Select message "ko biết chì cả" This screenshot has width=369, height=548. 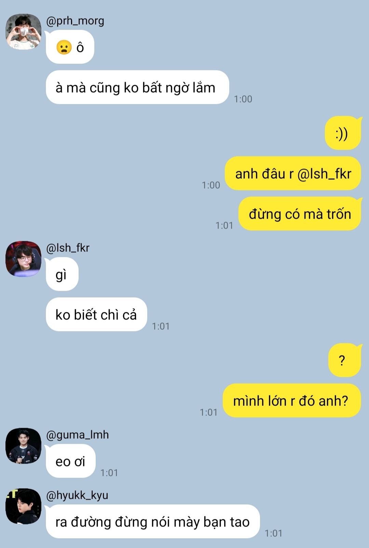[x=96, y=314]
